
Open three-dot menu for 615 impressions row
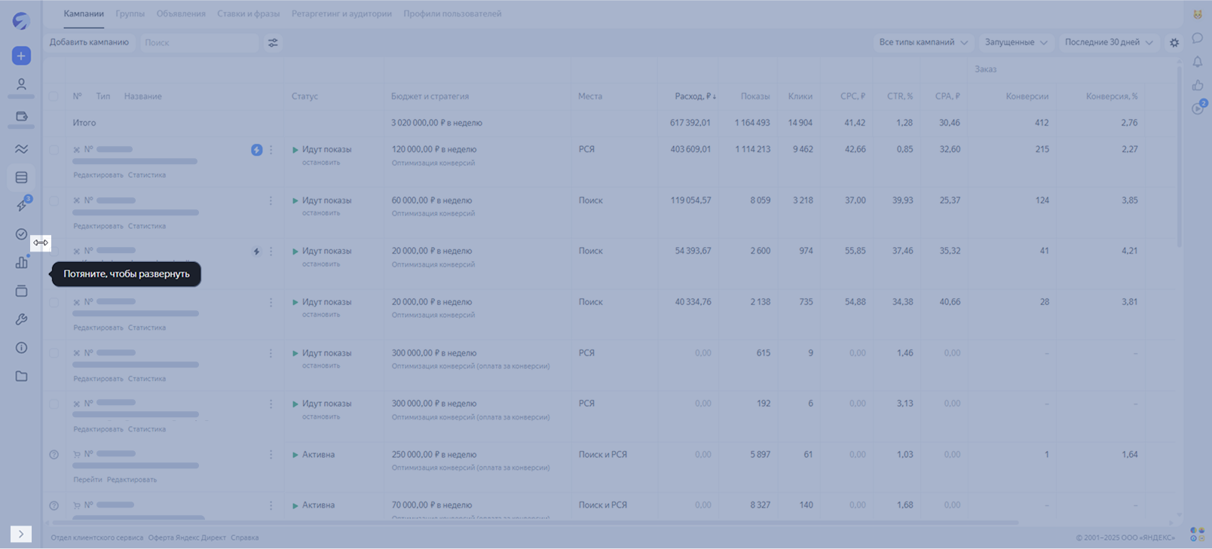[x=271, y=353]
